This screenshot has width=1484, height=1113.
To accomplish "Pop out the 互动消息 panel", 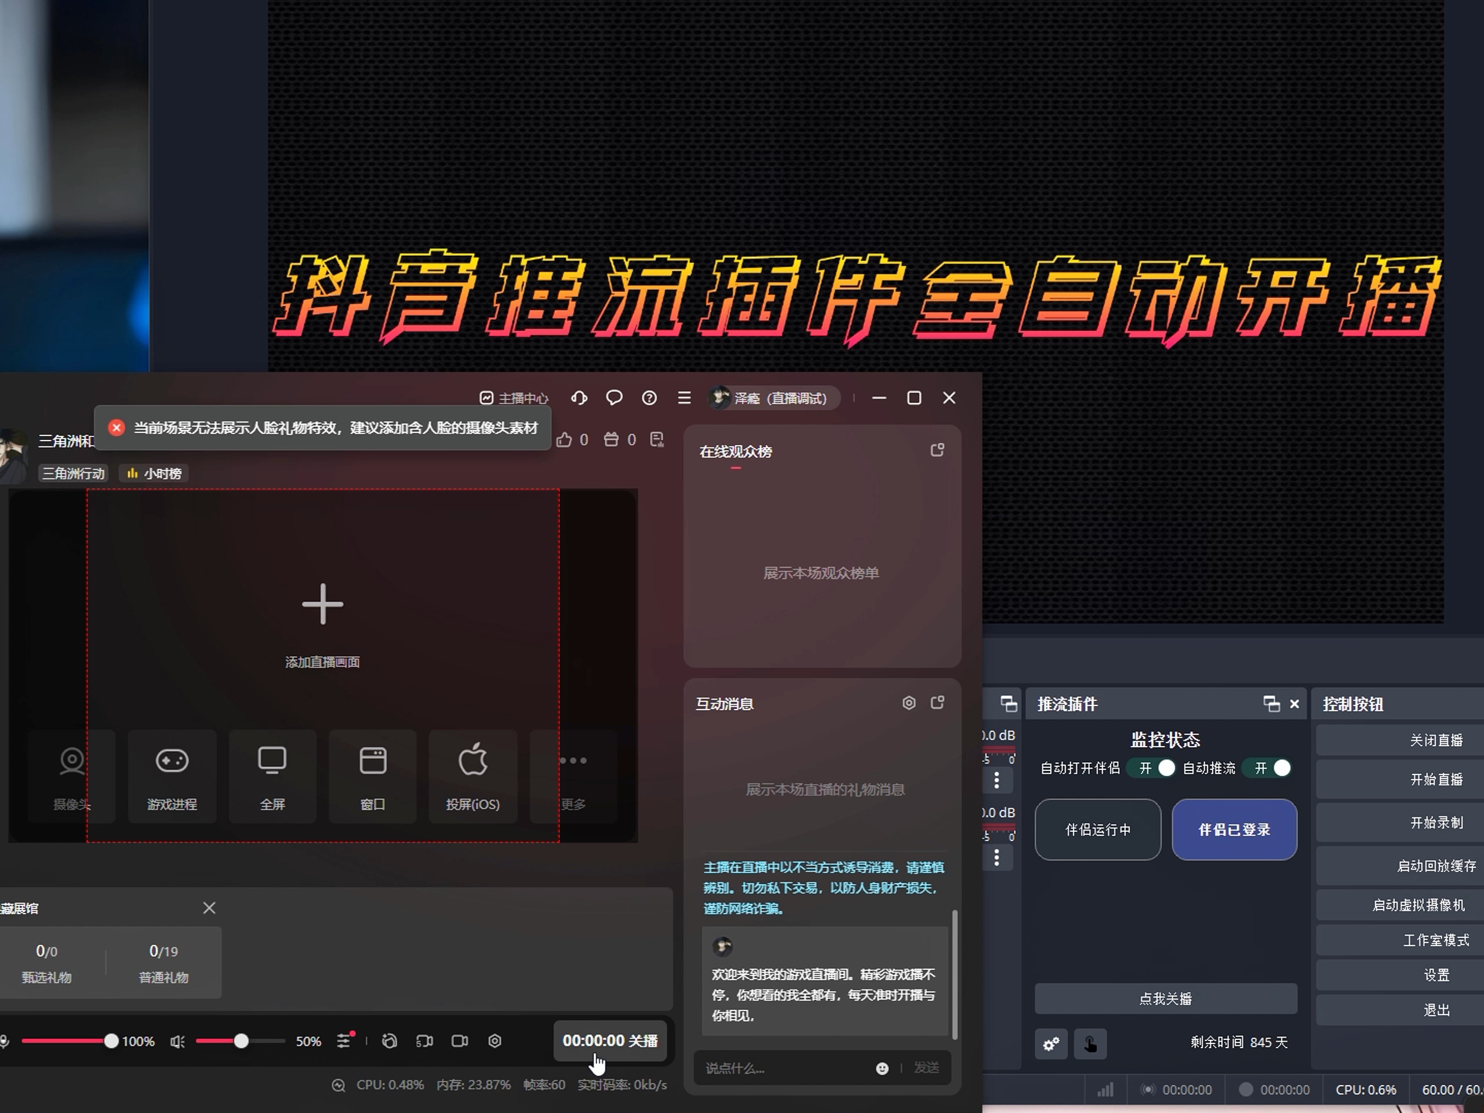I will click(x=937, y=703).
